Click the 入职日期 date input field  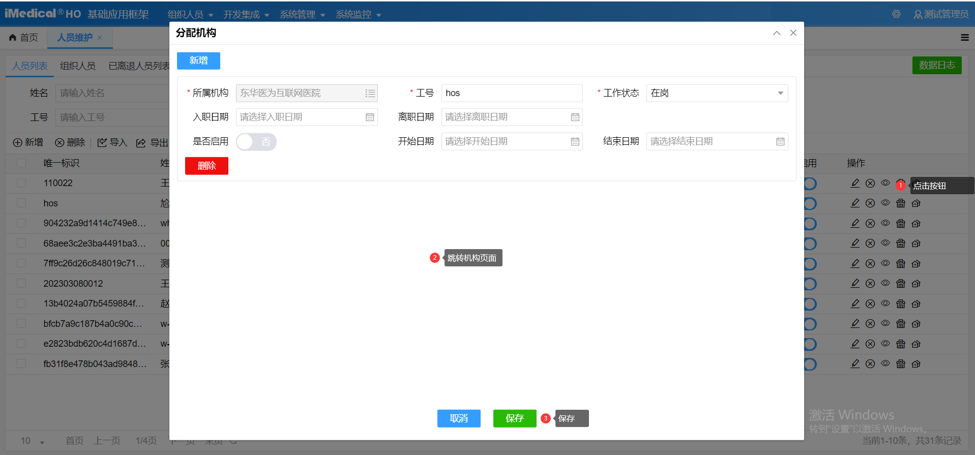click(x=307, y=117)
